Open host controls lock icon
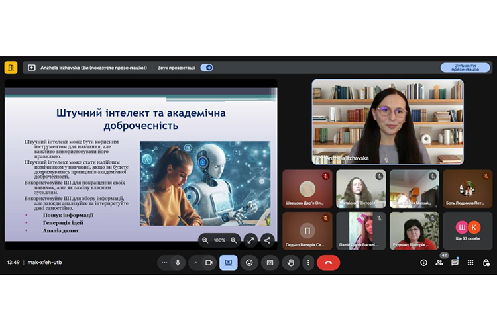Viewport: 497px width, 331px height. 486,262
